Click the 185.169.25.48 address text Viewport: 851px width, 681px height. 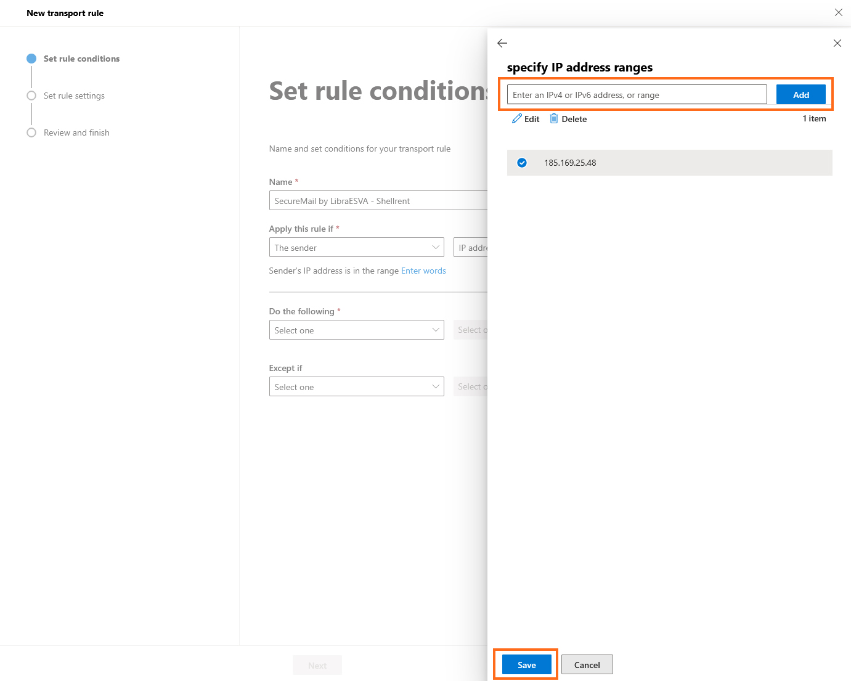570,163
